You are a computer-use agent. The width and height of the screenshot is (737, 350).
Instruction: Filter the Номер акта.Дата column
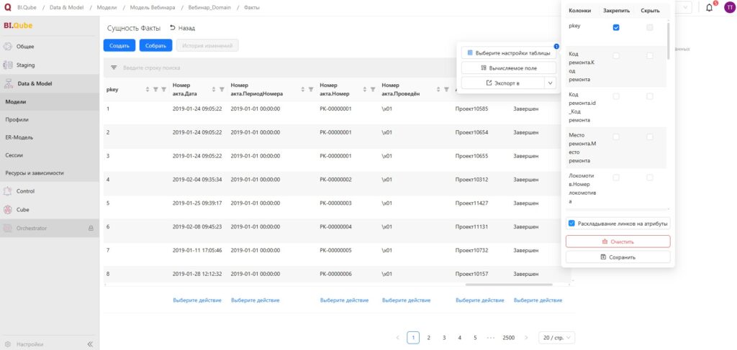point(222,89)
